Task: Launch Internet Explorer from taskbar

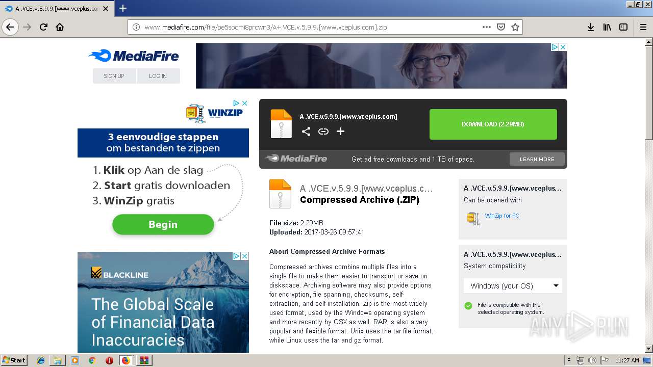Action: (41, 360)
